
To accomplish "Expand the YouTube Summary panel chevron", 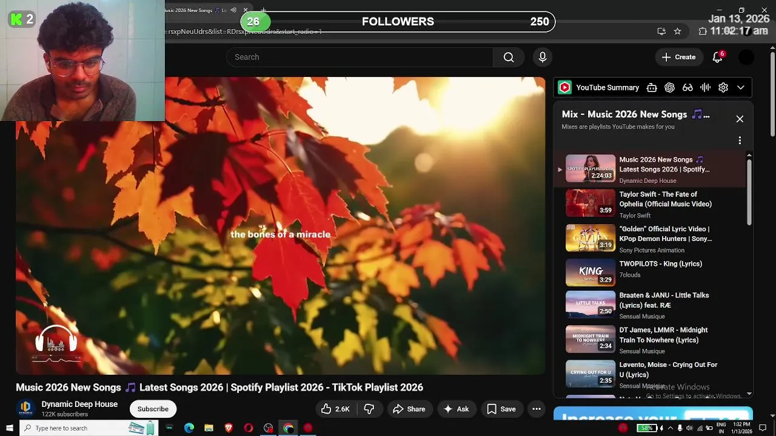I will pos(741,87).
